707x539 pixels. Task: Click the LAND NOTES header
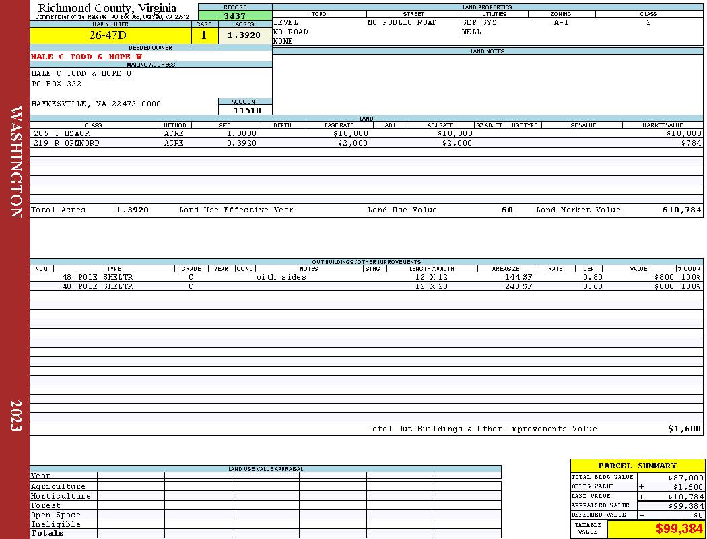click(x=487, y=51)
